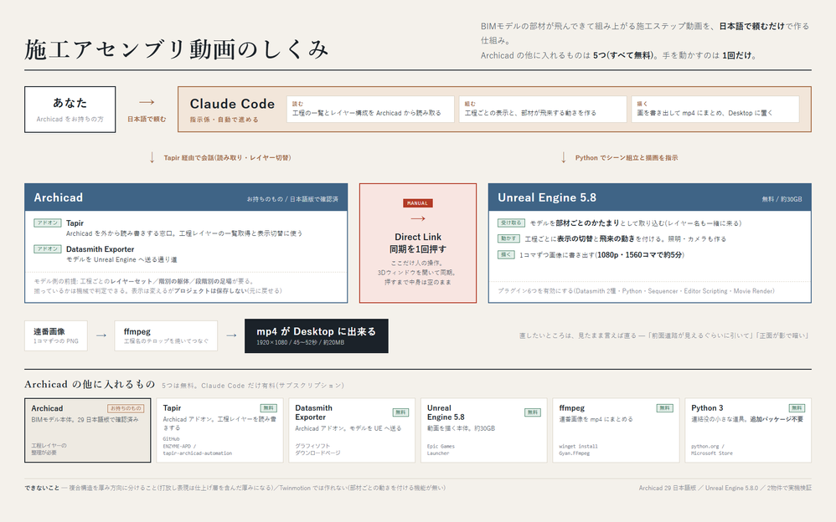This screenshot has height=522, width=836.
Task: Open the Python 3 card title
Action: 707,408
